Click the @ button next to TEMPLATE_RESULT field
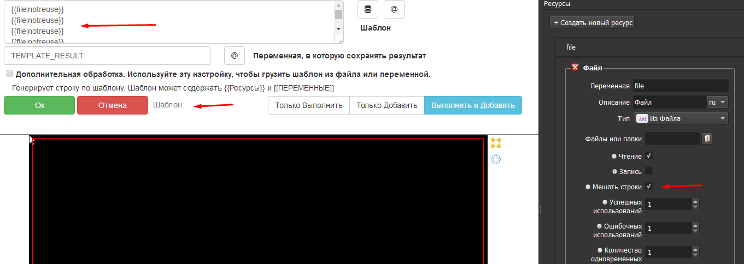Screen dimensions: 744x264 [235, 56]
